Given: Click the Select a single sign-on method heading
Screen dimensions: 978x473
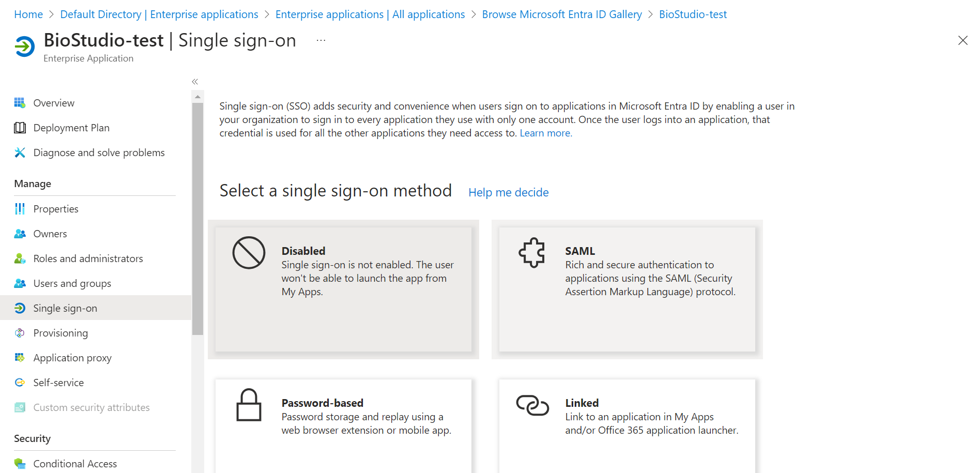Looking at the screenshot, I should (x=335, y=191).
